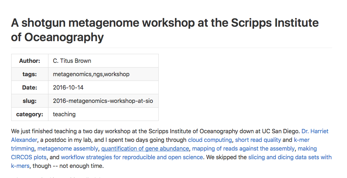Open the Dr. Harriet Alexander link
The image size is (347, 178).
point(315,131)
